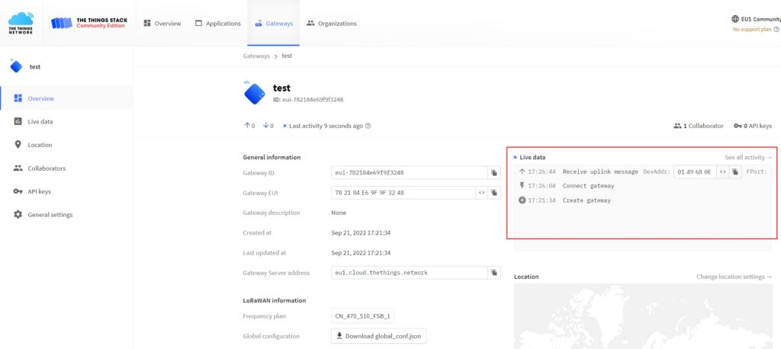Open API keys in sidebar

tap(39, 191)
